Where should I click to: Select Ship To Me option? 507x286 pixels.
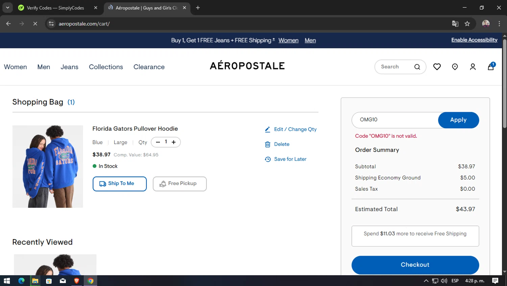click(120, 184)
